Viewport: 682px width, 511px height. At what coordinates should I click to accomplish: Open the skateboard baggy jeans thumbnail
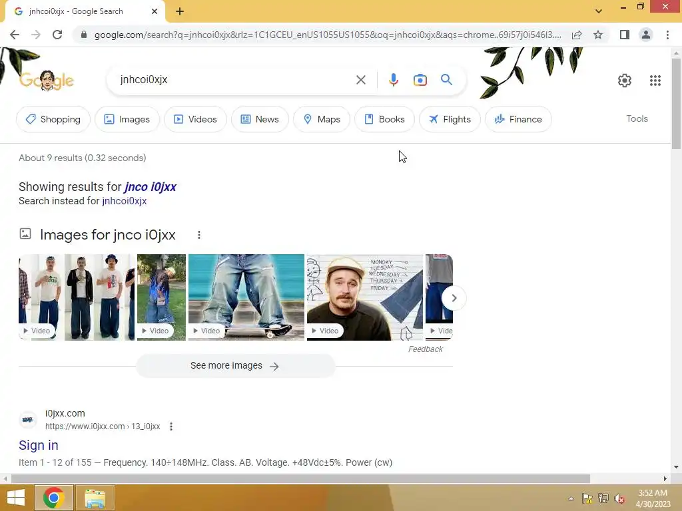246,297
